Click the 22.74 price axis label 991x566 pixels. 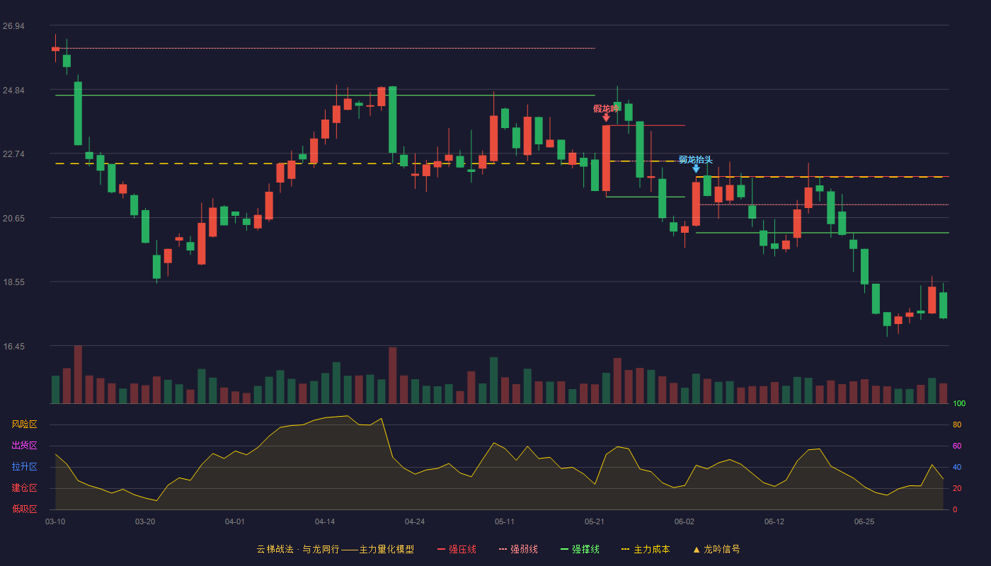coord(13,154)
